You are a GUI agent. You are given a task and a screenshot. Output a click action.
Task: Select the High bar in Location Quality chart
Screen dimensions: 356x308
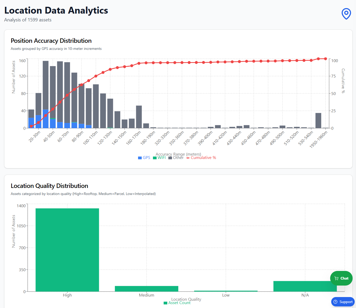[67, 249]
